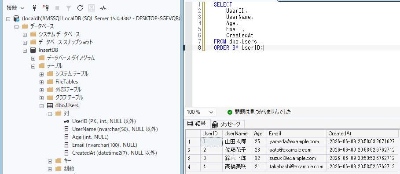Select UserID (PK, int, NULL 以外) column
Viewport: 400px width, 174px height.
click(x=104, y=121)
